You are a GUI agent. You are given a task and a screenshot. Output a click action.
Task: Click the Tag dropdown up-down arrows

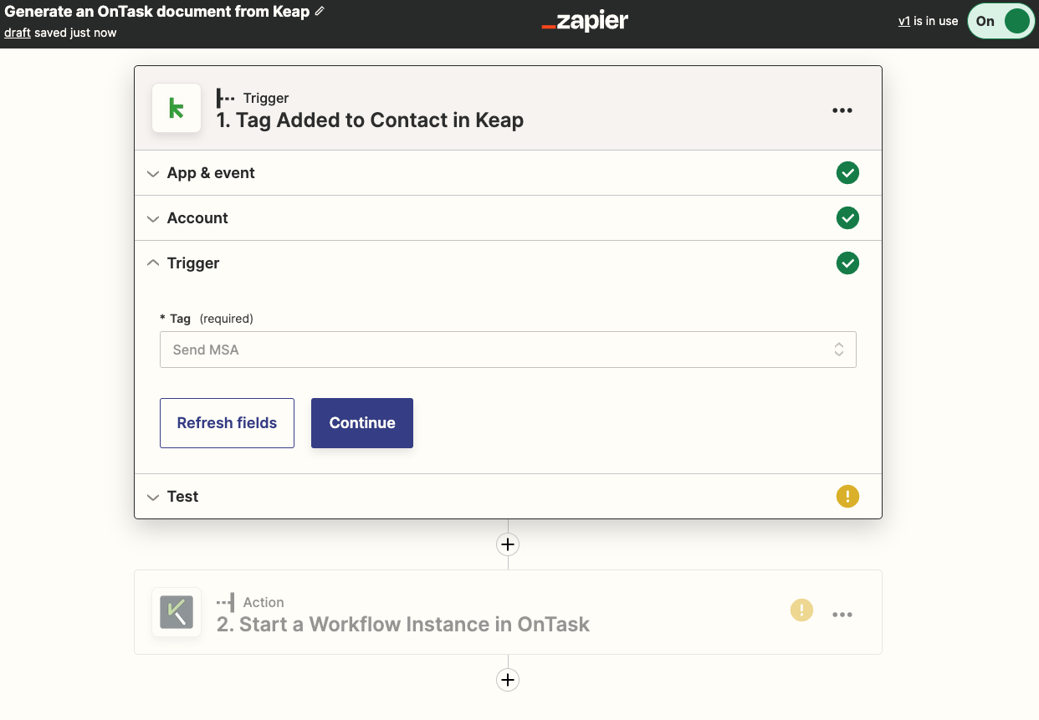[x=838, y=350]
